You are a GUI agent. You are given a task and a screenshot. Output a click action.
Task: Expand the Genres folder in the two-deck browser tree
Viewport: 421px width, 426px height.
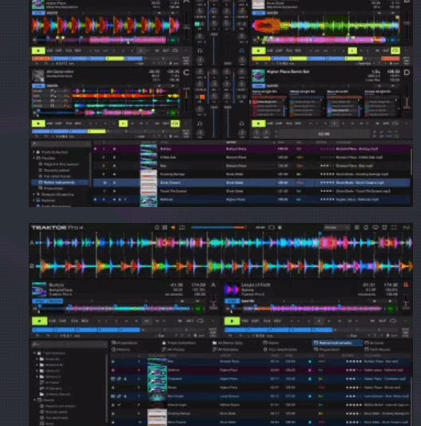pos(38,376)
